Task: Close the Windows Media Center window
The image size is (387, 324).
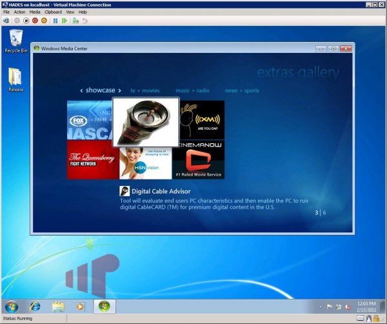Action: [x=346, y=48]
